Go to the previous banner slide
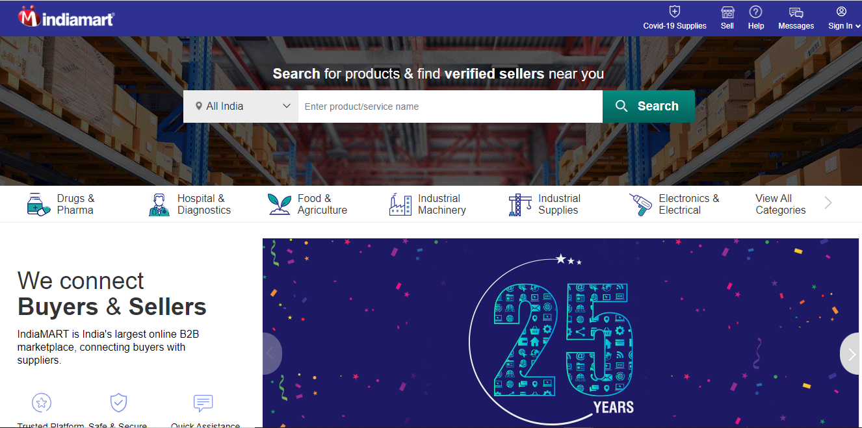The width and height of the screenshot is (862, 428). point(272,353)
